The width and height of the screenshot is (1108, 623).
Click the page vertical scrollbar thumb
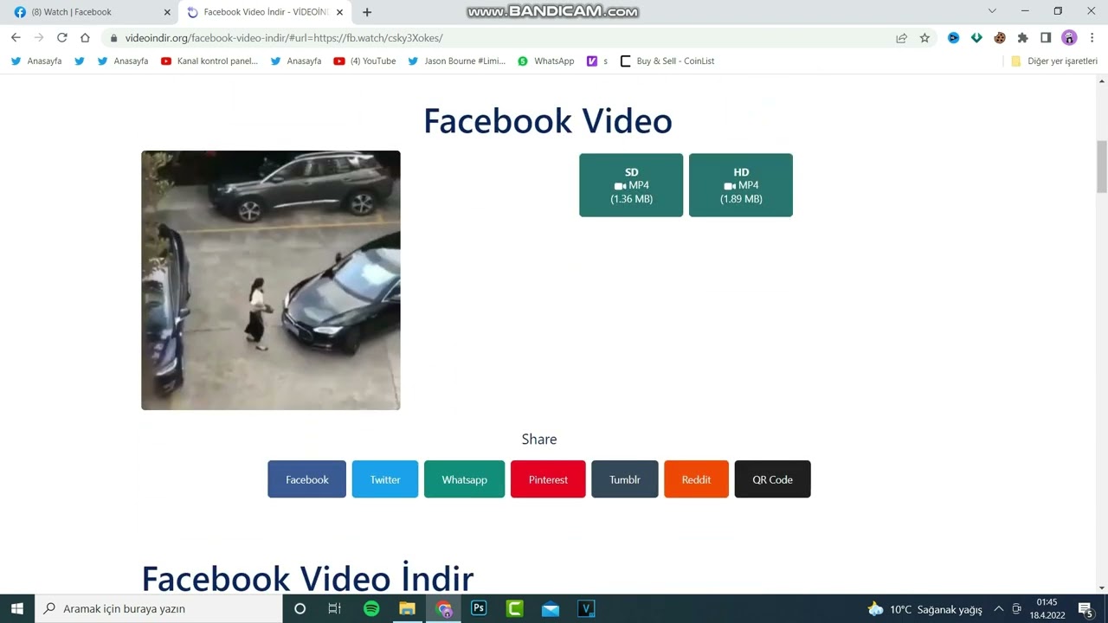coord(1102,167)
